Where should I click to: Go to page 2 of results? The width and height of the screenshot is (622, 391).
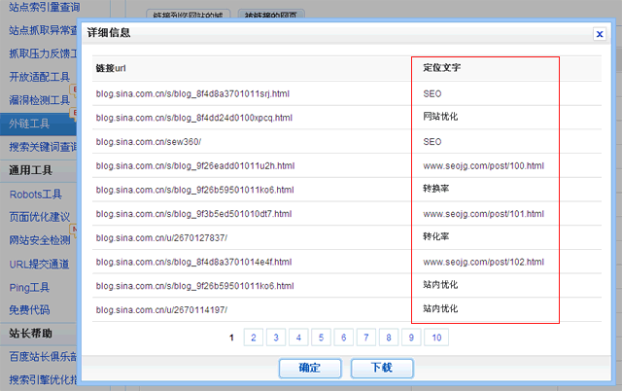click(253, 338)
